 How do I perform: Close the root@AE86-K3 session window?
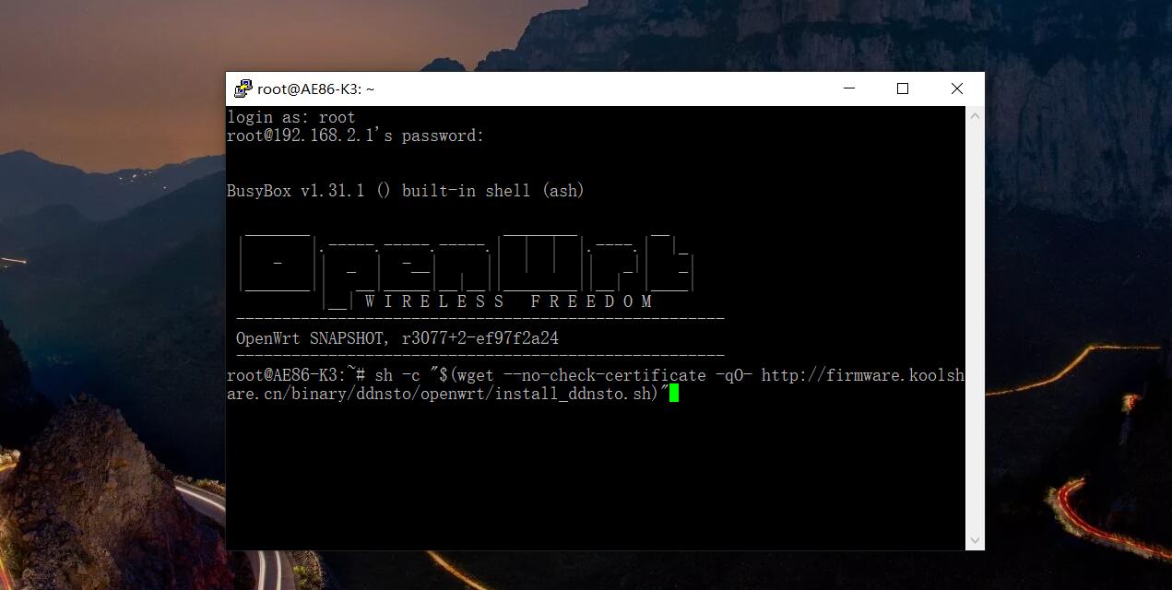(x=956, y=88)
